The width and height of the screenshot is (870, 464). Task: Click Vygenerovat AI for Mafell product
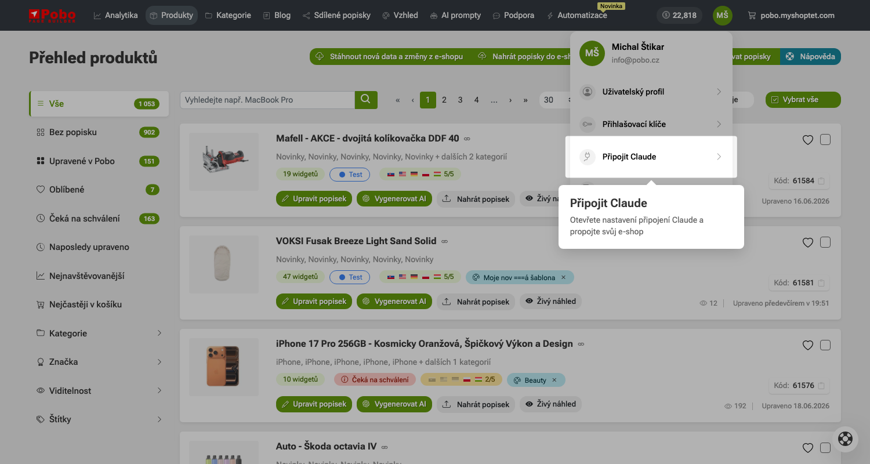point(394,199)
